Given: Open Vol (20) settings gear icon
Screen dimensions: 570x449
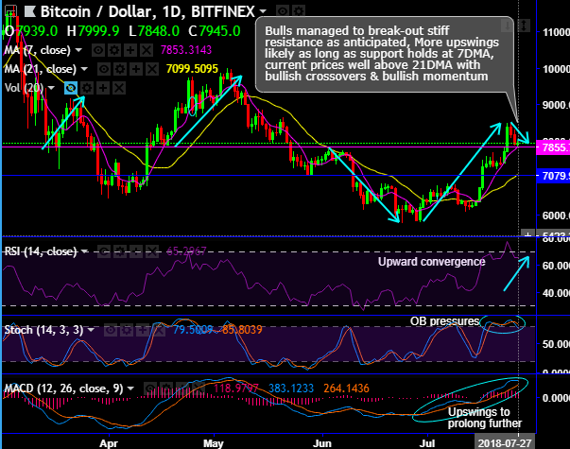Looking at the screenshot, I should click(x=87, y=88).
